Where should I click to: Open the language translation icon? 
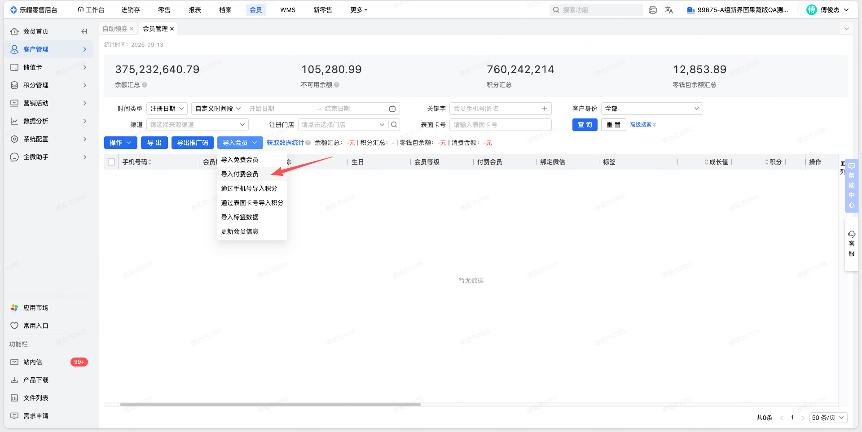(x=669, y=10)
